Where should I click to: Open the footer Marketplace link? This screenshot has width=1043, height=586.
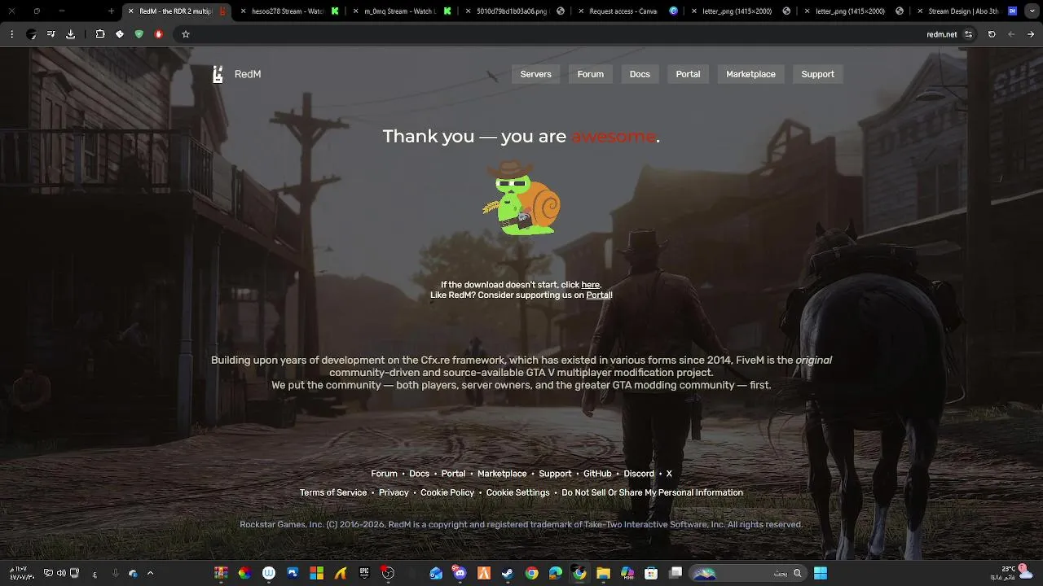pos(502,474)
